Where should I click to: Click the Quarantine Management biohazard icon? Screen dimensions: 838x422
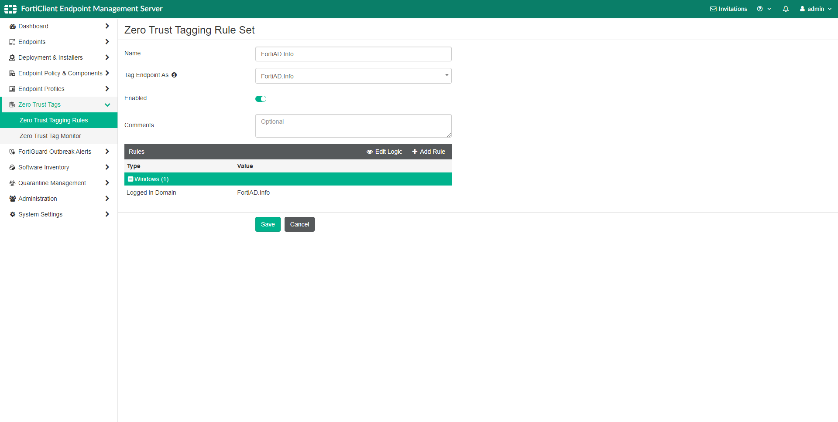12,183
